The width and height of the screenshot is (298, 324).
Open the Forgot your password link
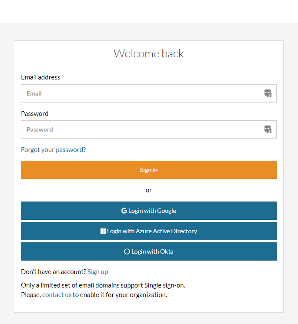[54, 150]
